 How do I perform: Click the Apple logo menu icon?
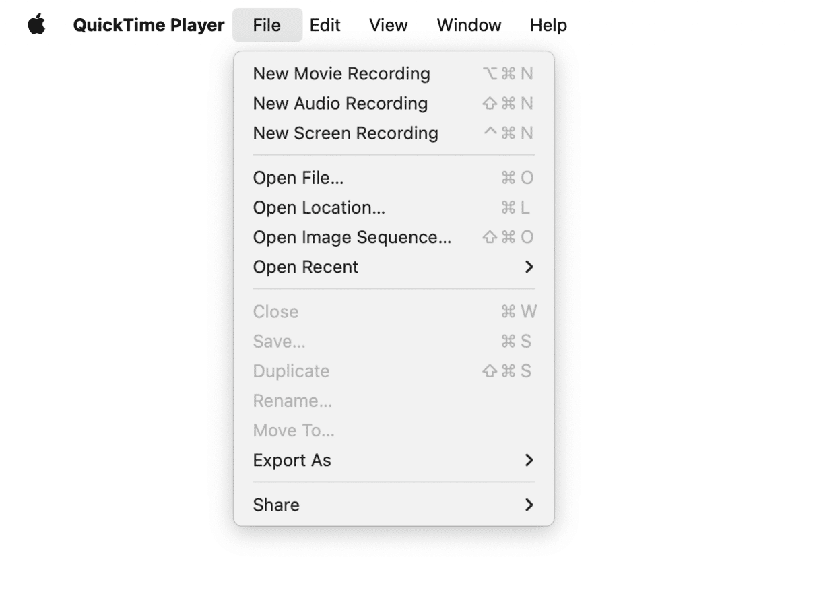pos(37,25)
